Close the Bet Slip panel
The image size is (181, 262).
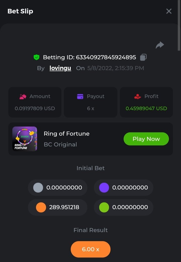pos(169,11)
